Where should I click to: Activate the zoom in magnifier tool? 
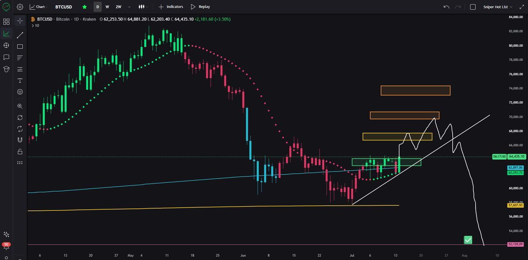click(20, 106)
